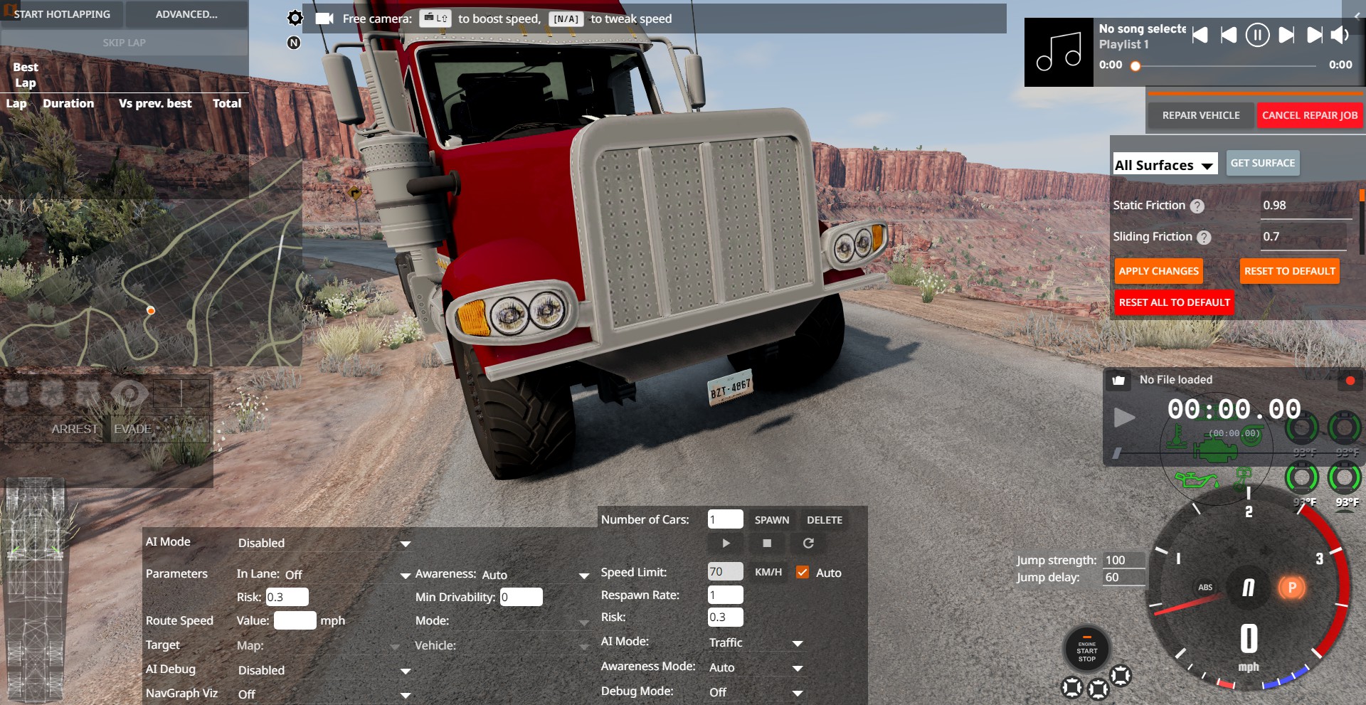Pause the music player
The image size is (1366, 705).
click(1257, 35)
